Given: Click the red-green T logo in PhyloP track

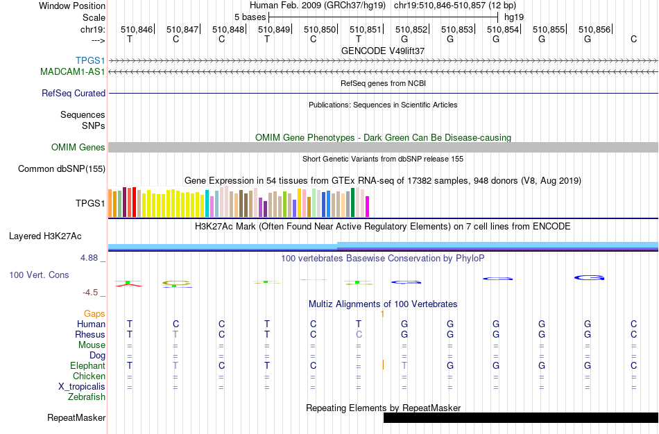Looking at the screenshot, I should coord(128,284).
